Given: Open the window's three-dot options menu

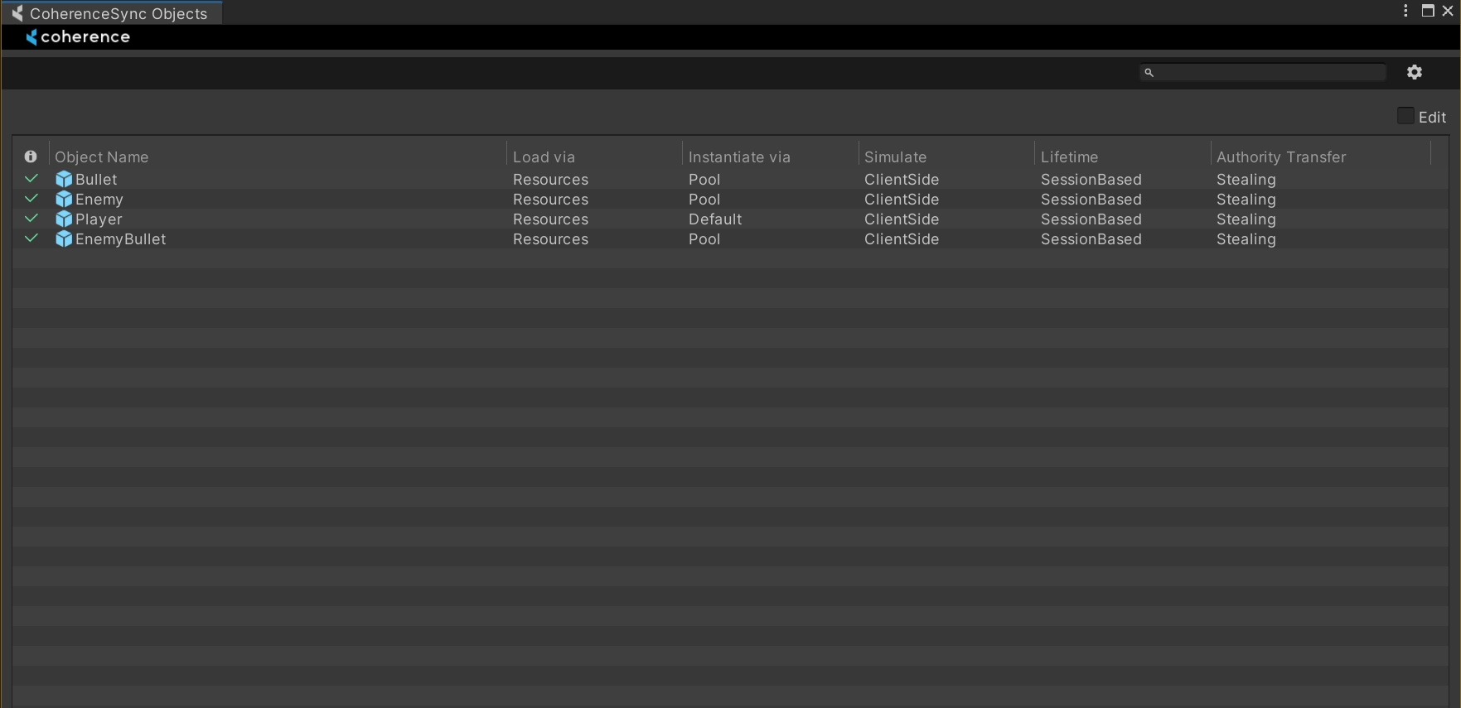Looking at the screenshot, I should click(1405, 11).
